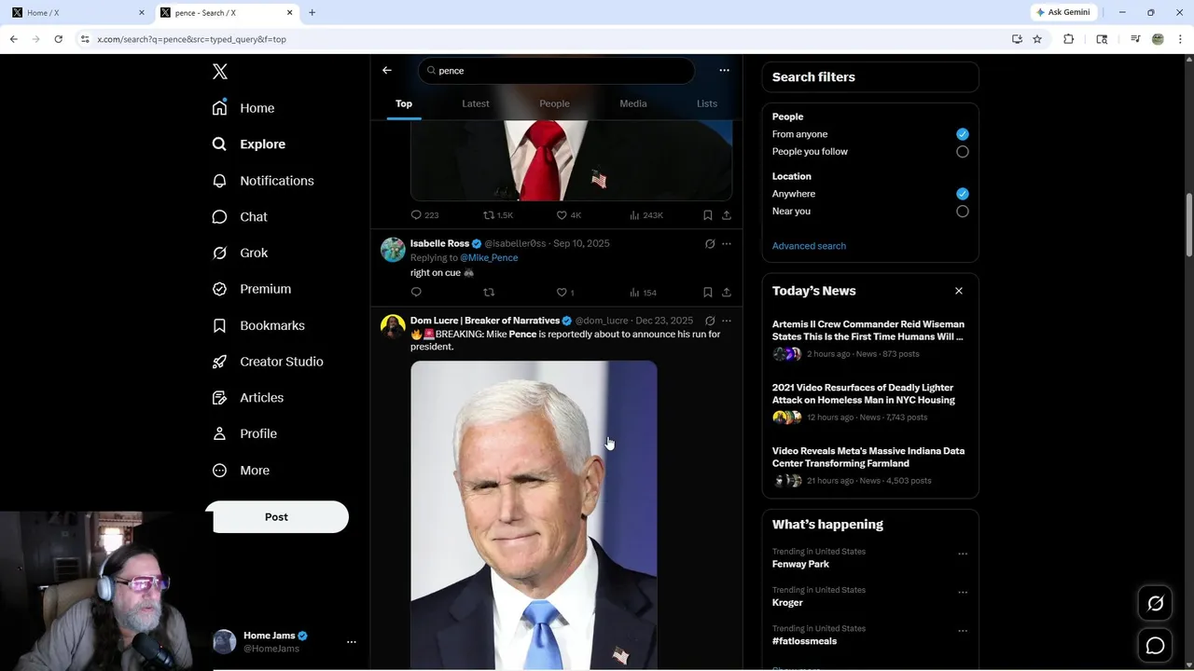1194x671 pixels.
Task: Open Dom Lucre profile name link
Action: click(485, 321)
